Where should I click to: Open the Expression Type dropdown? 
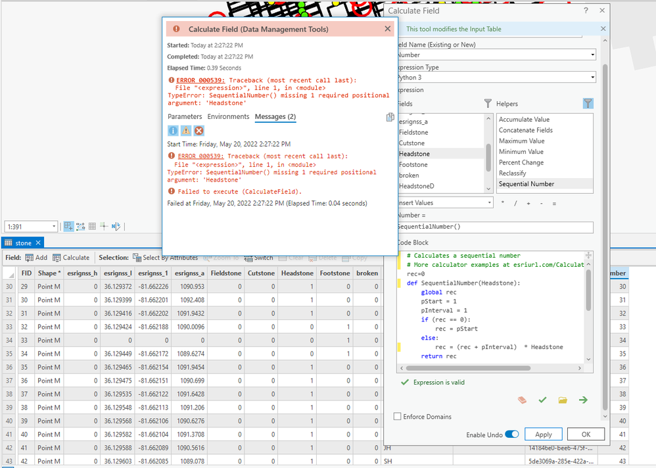(x=496, y=78)
